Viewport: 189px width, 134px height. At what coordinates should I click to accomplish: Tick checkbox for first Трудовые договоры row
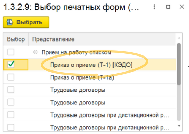tap(11, 90)
